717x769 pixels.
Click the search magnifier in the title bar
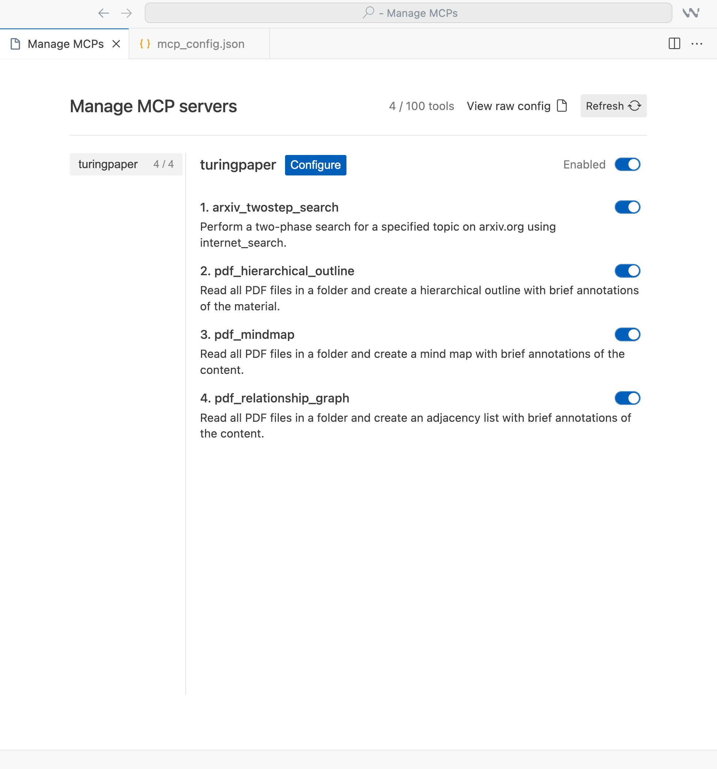[x=369, y=13]
